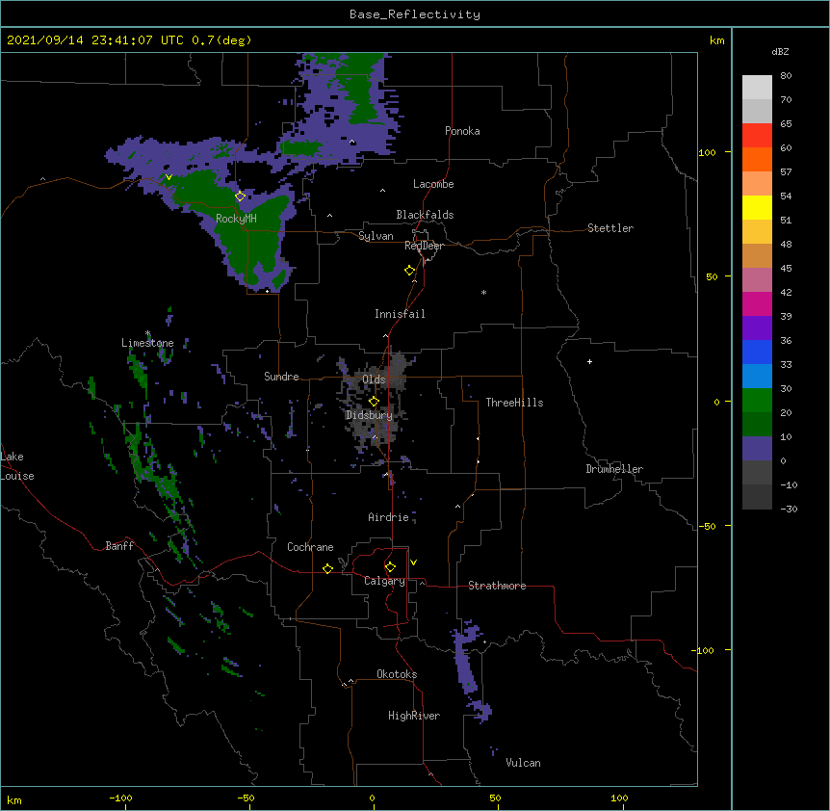The height and width of the screenshot is (811, 830).
Task: Click the Stettler city label
Action: pyautogui.click(x=610, y=228)
